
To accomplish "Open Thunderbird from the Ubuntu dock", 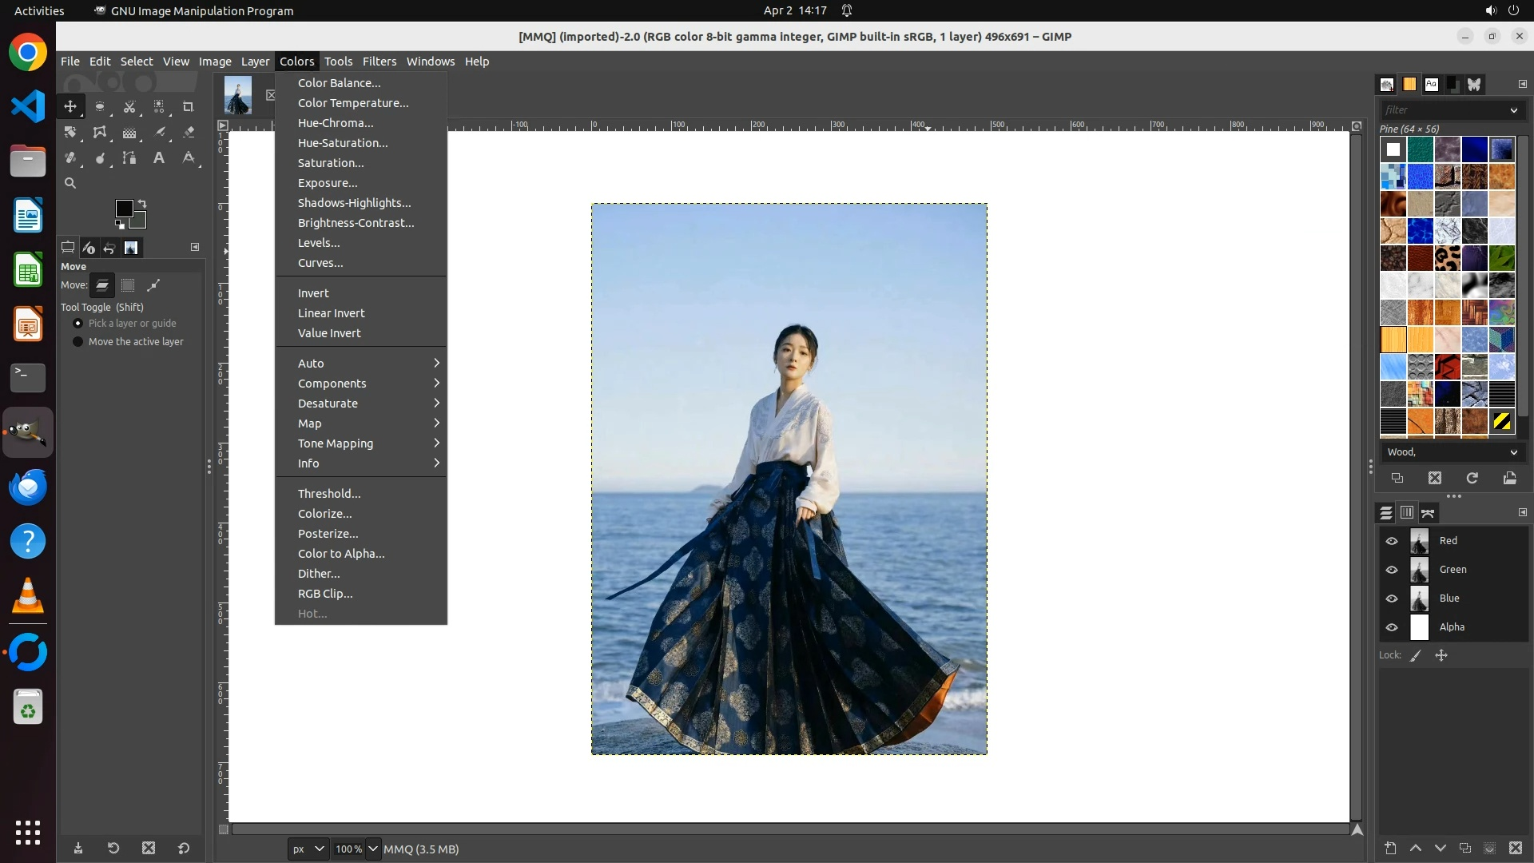I will click(x=28, y=487).
